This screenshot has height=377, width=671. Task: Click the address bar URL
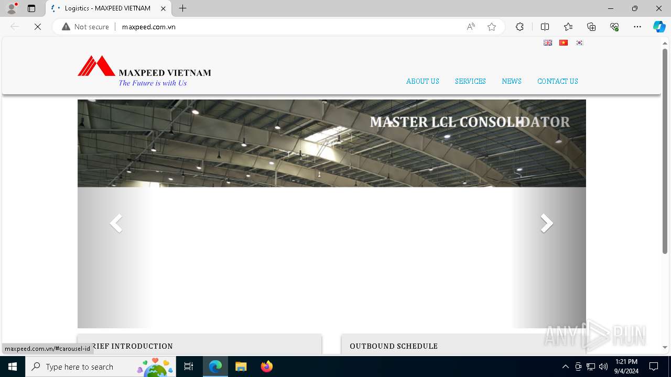point(149,27)
